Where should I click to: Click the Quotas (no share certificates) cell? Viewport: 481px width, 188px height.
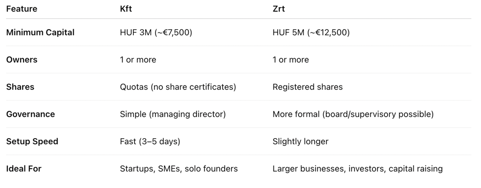point(178,87)
